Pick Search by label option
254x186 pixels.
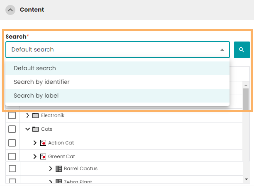coord(36,95)
